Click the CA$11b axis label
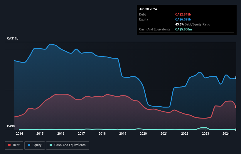This screenshot has height=154, width=241. [13, 38]
